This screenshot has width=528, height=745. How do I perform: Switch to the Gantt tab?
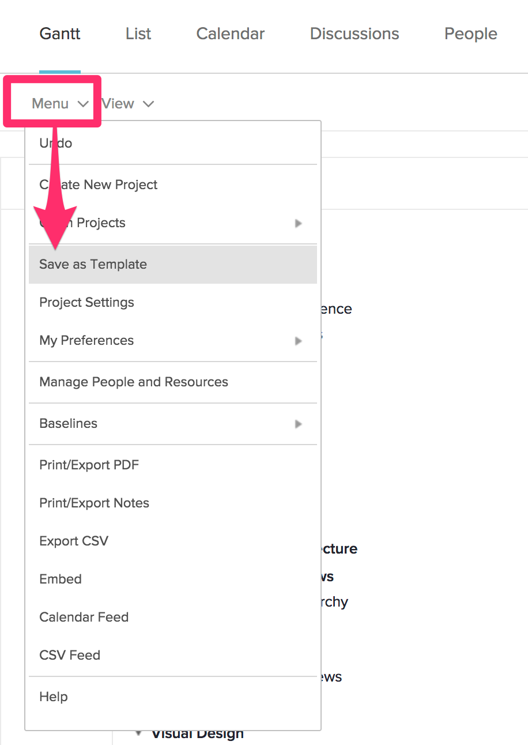pyautogui.click(x=59, y=33)
